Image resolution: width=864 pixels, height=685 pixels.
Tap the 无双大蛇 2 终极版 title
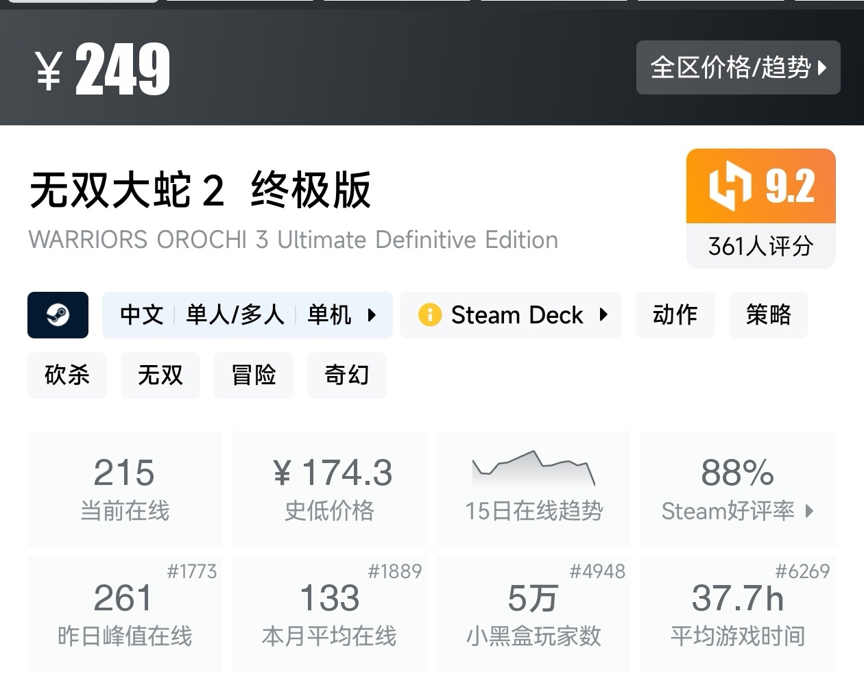tap(200, 190)
